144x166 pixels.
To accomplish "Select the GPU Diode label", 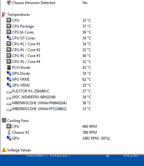I will pyautogui.click(x=21, y=74).
